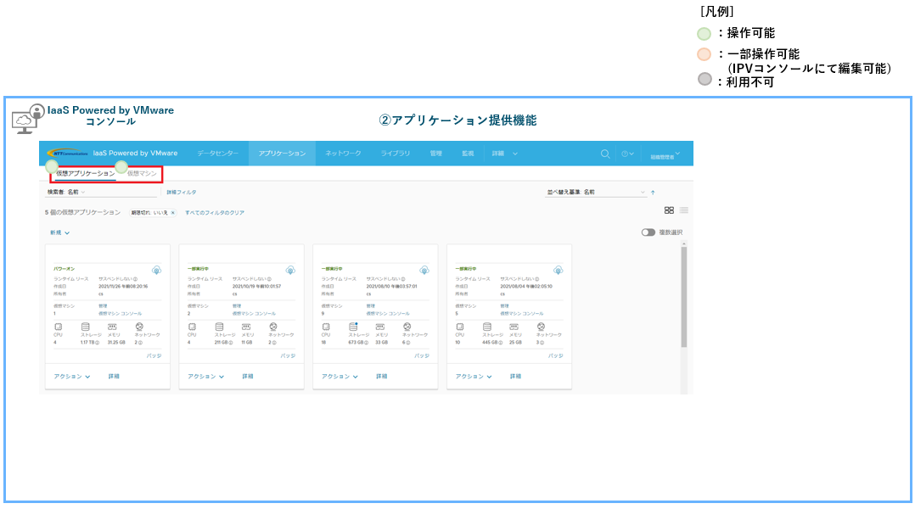915x509 pixels.
Task: Switch to list view icon
Action: point(683,210)
